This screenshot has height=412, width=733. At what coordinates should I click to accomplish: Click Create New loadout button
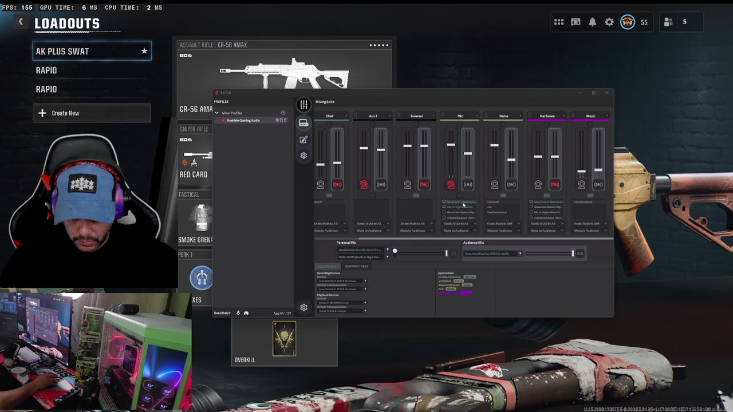(x=92, y=113)
